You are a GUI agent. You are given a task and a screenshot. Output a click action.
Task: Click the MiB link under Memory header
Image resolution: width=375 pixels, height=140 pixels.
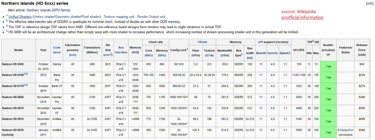[x=135, y=52]
